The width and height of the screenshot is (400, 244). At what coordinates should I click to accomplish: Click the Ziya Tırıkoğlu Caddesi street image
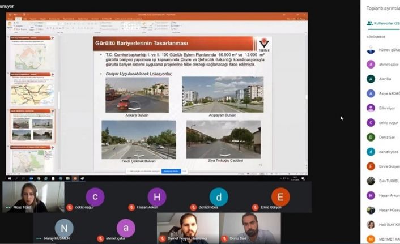click(223, 139)
